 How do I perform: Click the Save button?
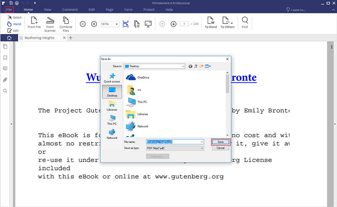tap(220, 142)
